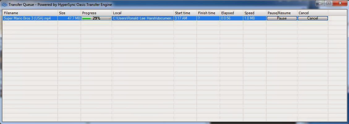The image size is (349, 124).
Task: Pause the Super Mario Bros 3 transfer
Action: click(282, 18)
